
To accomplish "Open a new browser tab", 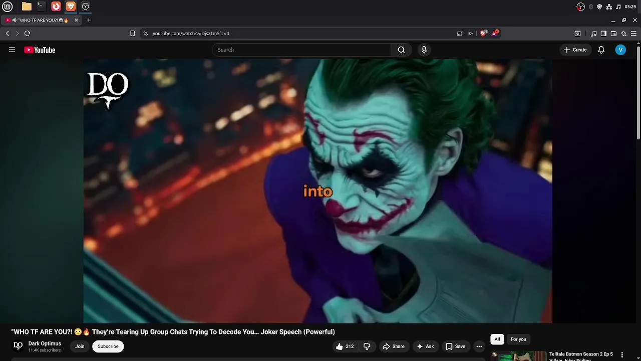I will 89,20.
